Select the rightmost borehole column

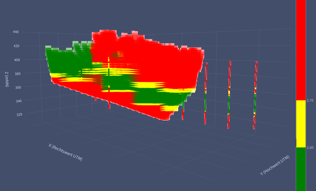point(255,95)
